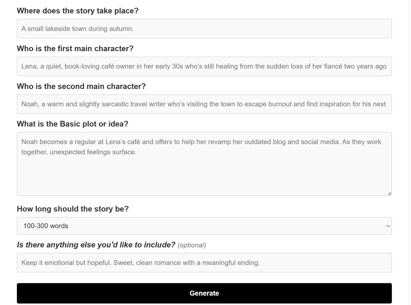This screenshot has height=305, width=411.
Task: Click the "How long should the story be?" label
Action: click(73, 209)
